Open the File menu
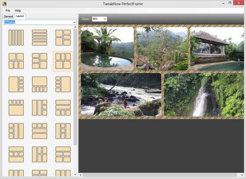The width and height of the screenshot is (246, 179). [8, 11]
